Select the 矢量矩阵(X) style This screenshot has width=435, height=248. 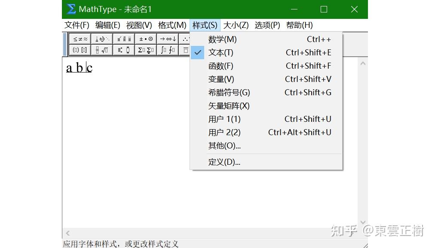pos(267,106)
